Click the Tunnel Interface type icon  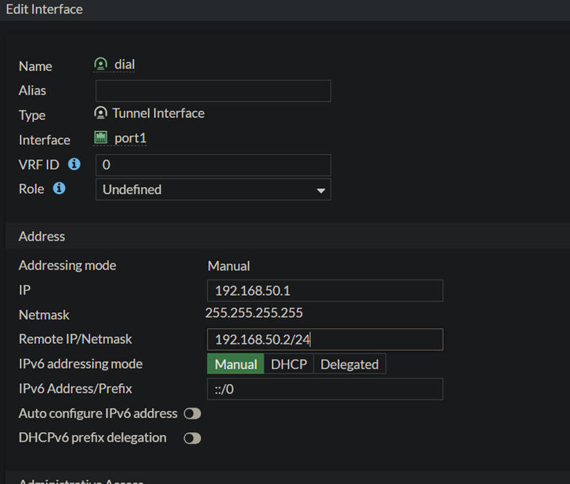pos(101,113)
